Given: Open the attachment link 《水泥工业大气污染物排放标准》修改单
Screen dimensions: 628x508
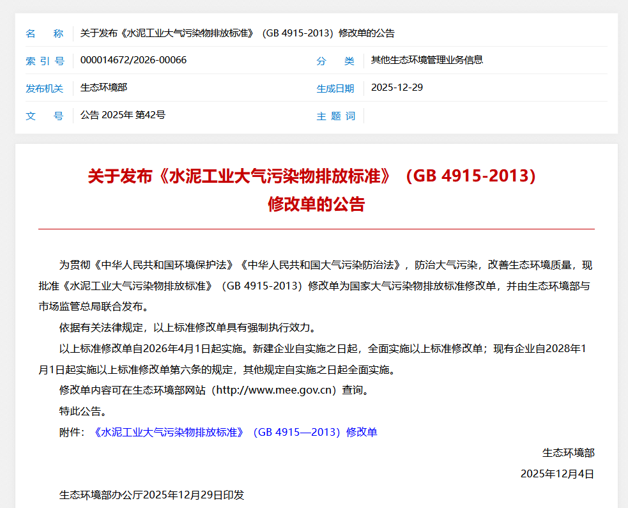Looking at the screenshot, I should pyautogui.click(x=235, y=433).
